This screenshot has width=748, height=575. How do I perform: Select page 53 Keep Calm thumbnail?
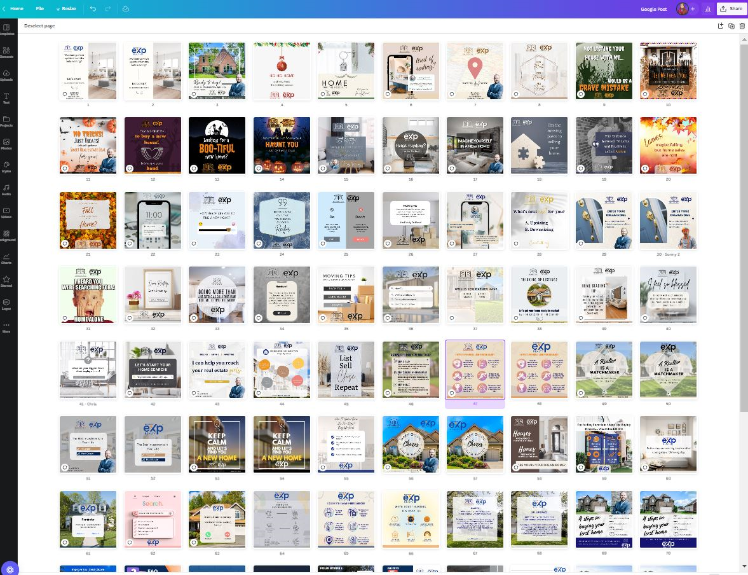217,444
